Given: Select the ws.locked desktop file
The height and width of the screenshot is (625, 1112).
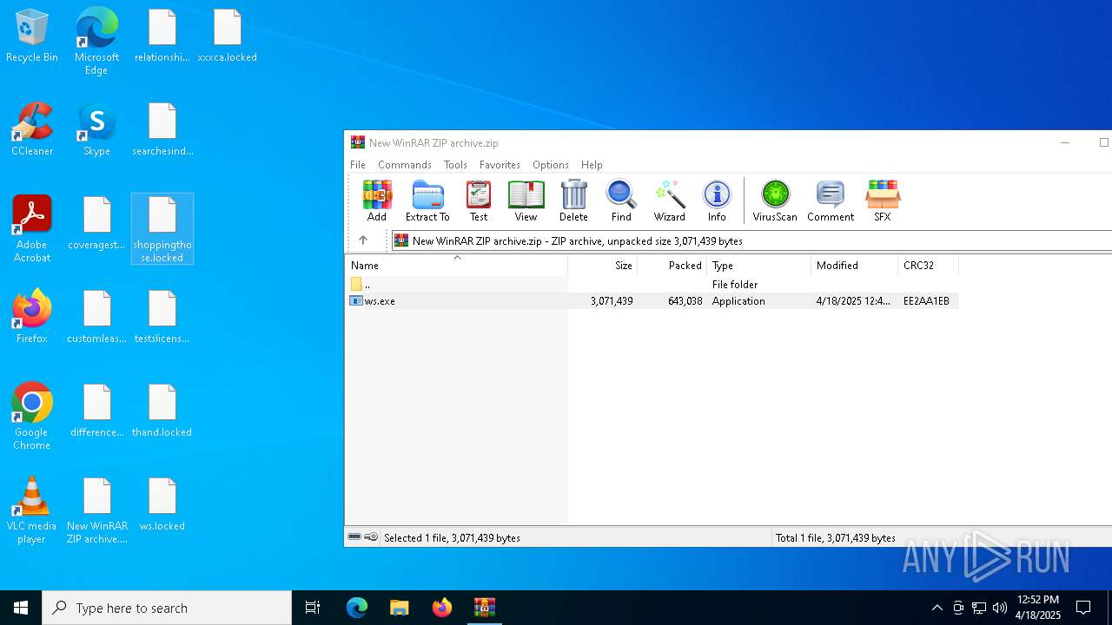Looking at the screenshot, I should [x=162, y=505].
